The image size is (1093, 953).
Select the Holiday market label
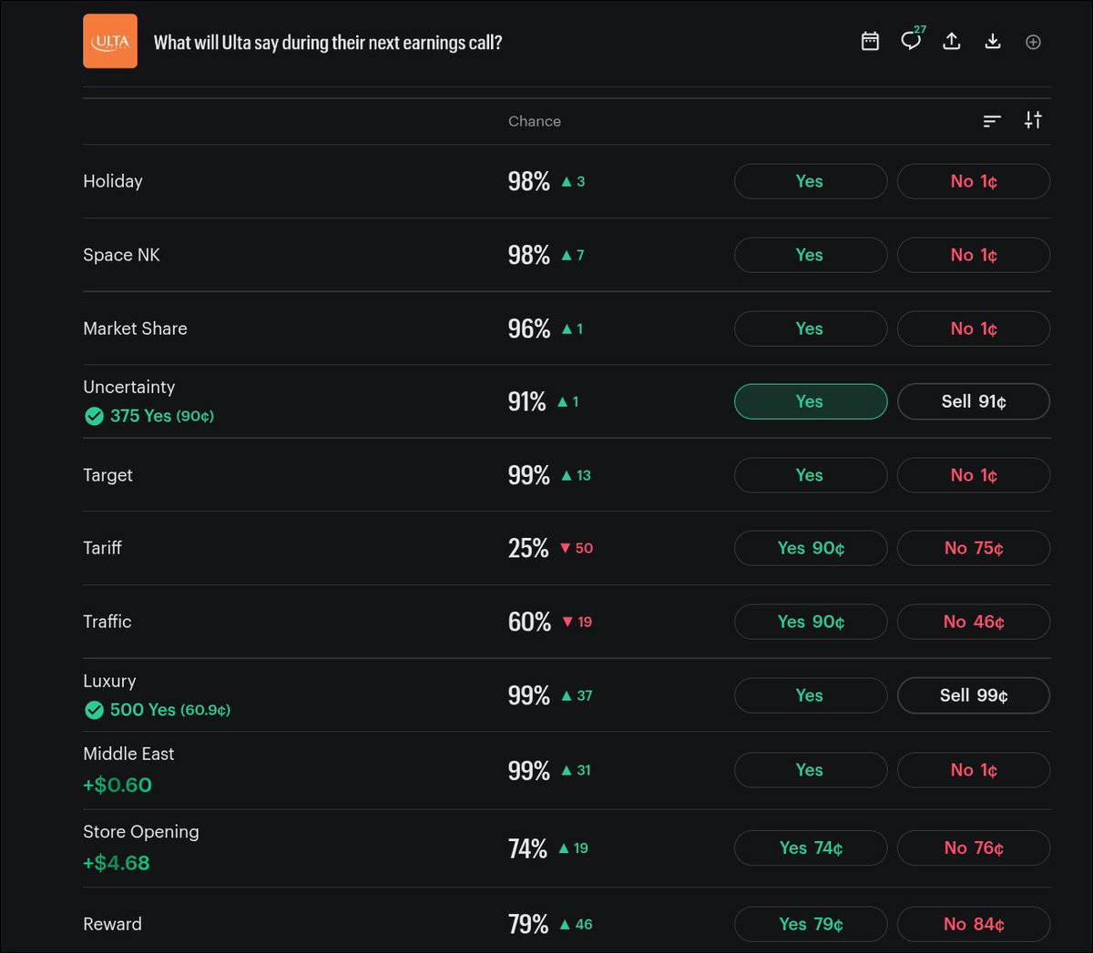pos(113,181)
